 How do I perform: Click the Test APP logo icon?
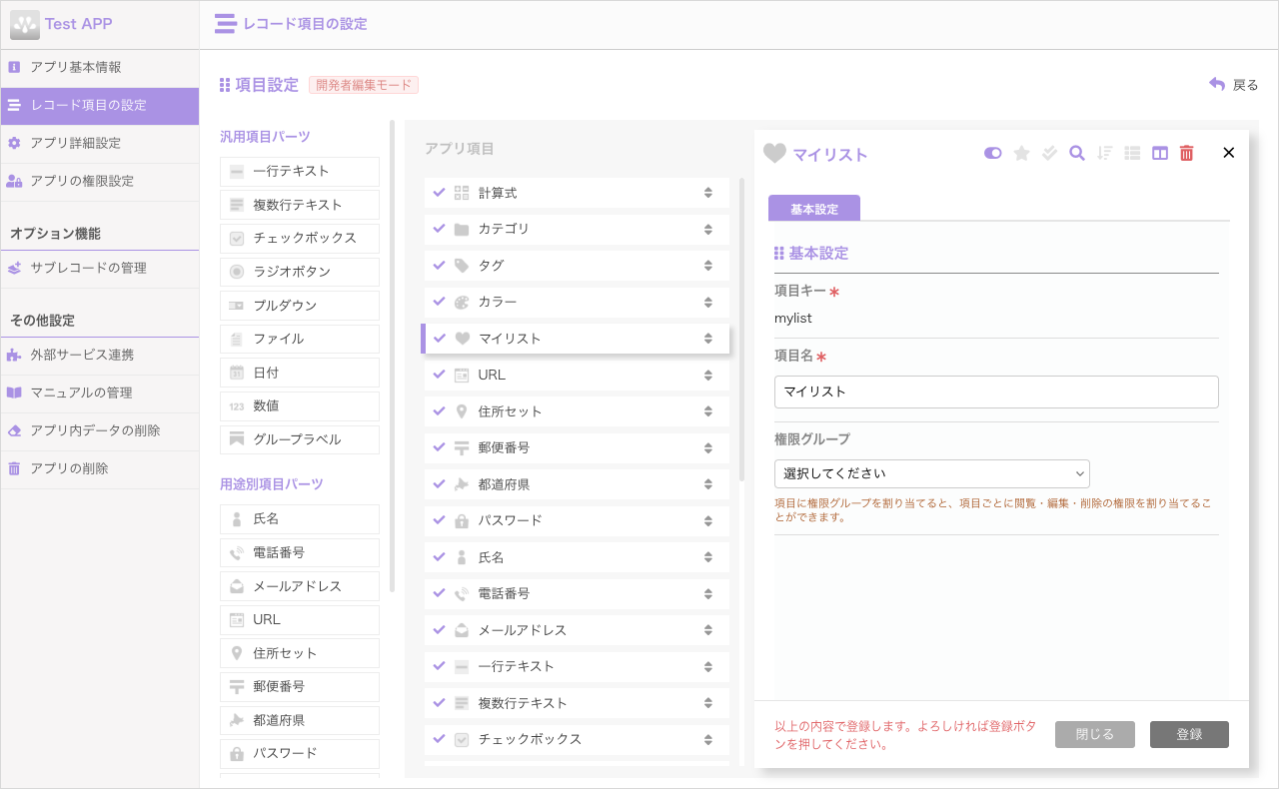[24, 24]
